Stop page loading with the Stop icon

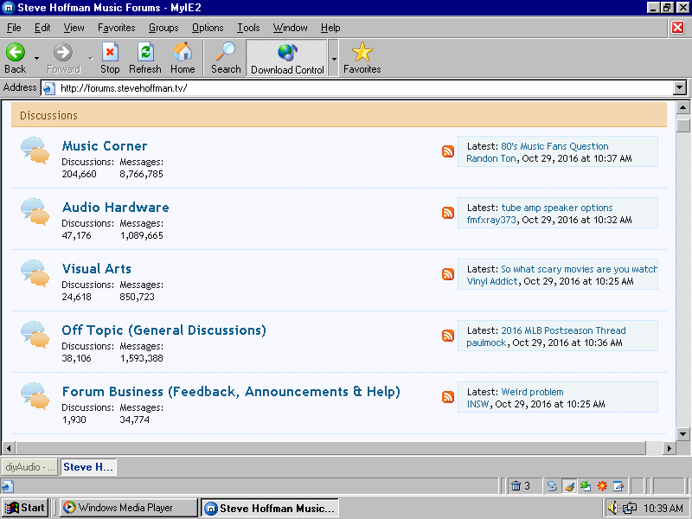(x=110, y=52)
